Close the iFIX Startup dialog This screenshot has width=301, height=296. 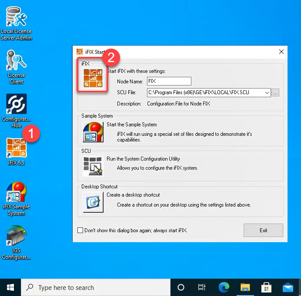(x=281, y=52)
